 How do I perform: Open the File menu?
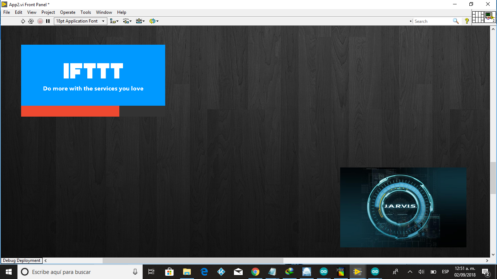pyautogui.click(x=7, y=12)
